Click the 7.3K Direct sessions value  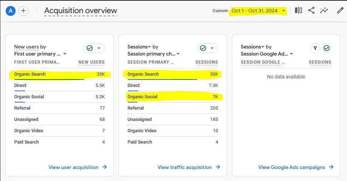coord(213,85)
